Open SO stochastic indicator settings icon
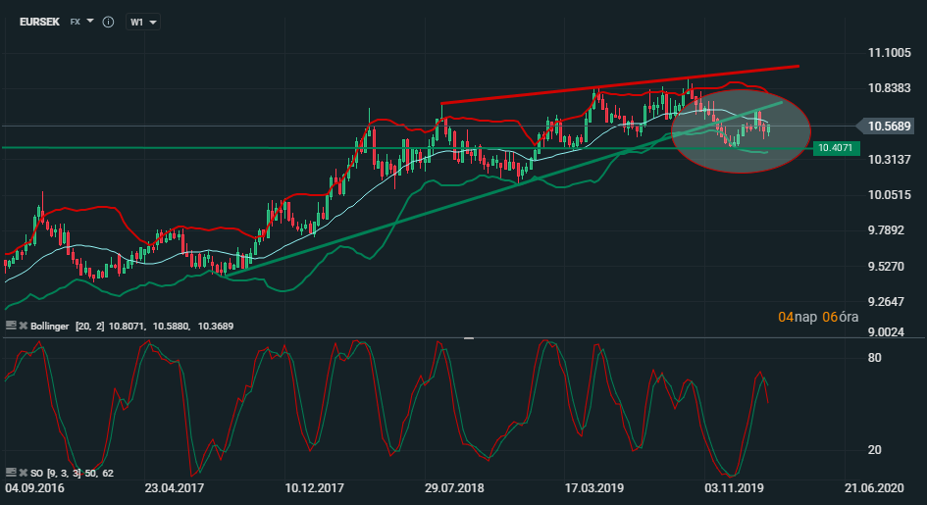The width and height of the screenshot is (927, 505). point(11,473)
